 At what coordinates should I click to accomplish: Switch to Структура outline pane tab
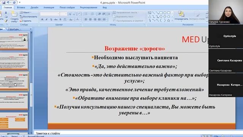click(x=13, y=29)
